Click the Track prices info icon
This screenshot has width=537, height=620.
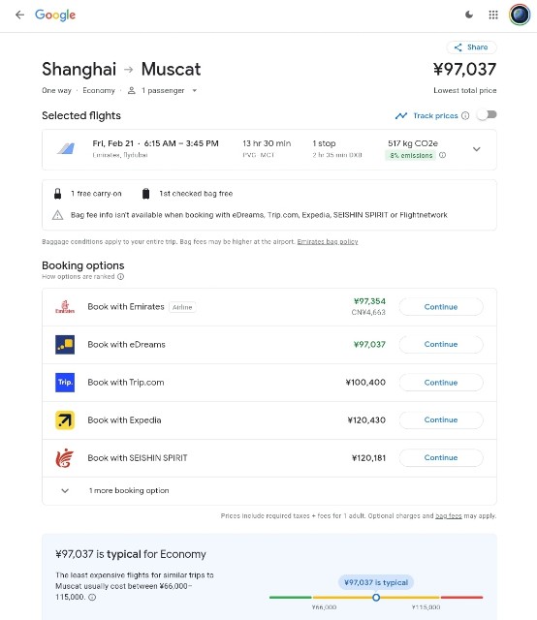pyautogui.click(x=465, y=115)
